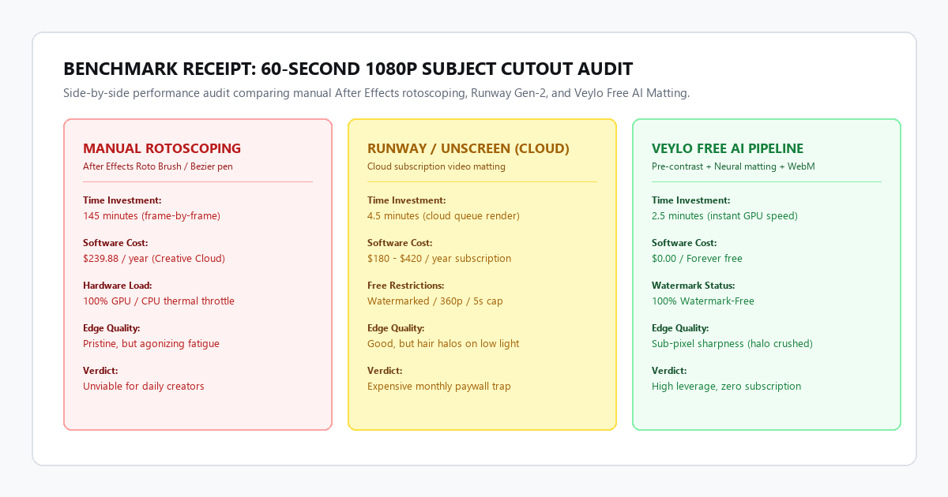Click '100% Watermark-Free' value
The height and width of the screenshot is (497, 948).
pos(703,301)
